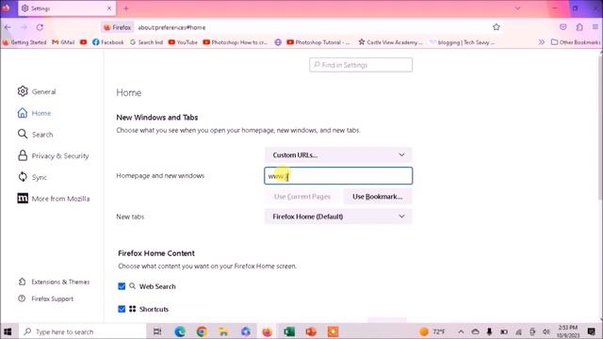Click the Find in Settings search box

point(361,65)
